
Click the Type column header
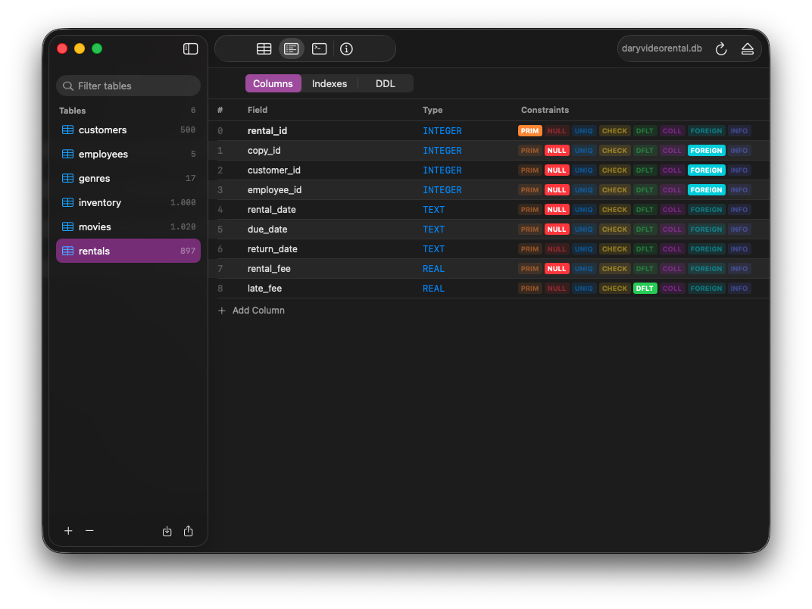pos(433,110)
